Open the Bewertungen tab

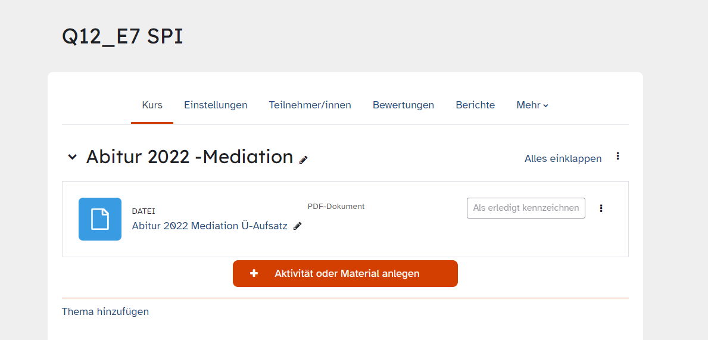[x=403, y=105]
